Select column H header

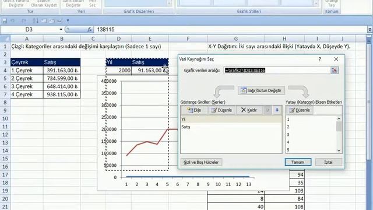(284, 38)
